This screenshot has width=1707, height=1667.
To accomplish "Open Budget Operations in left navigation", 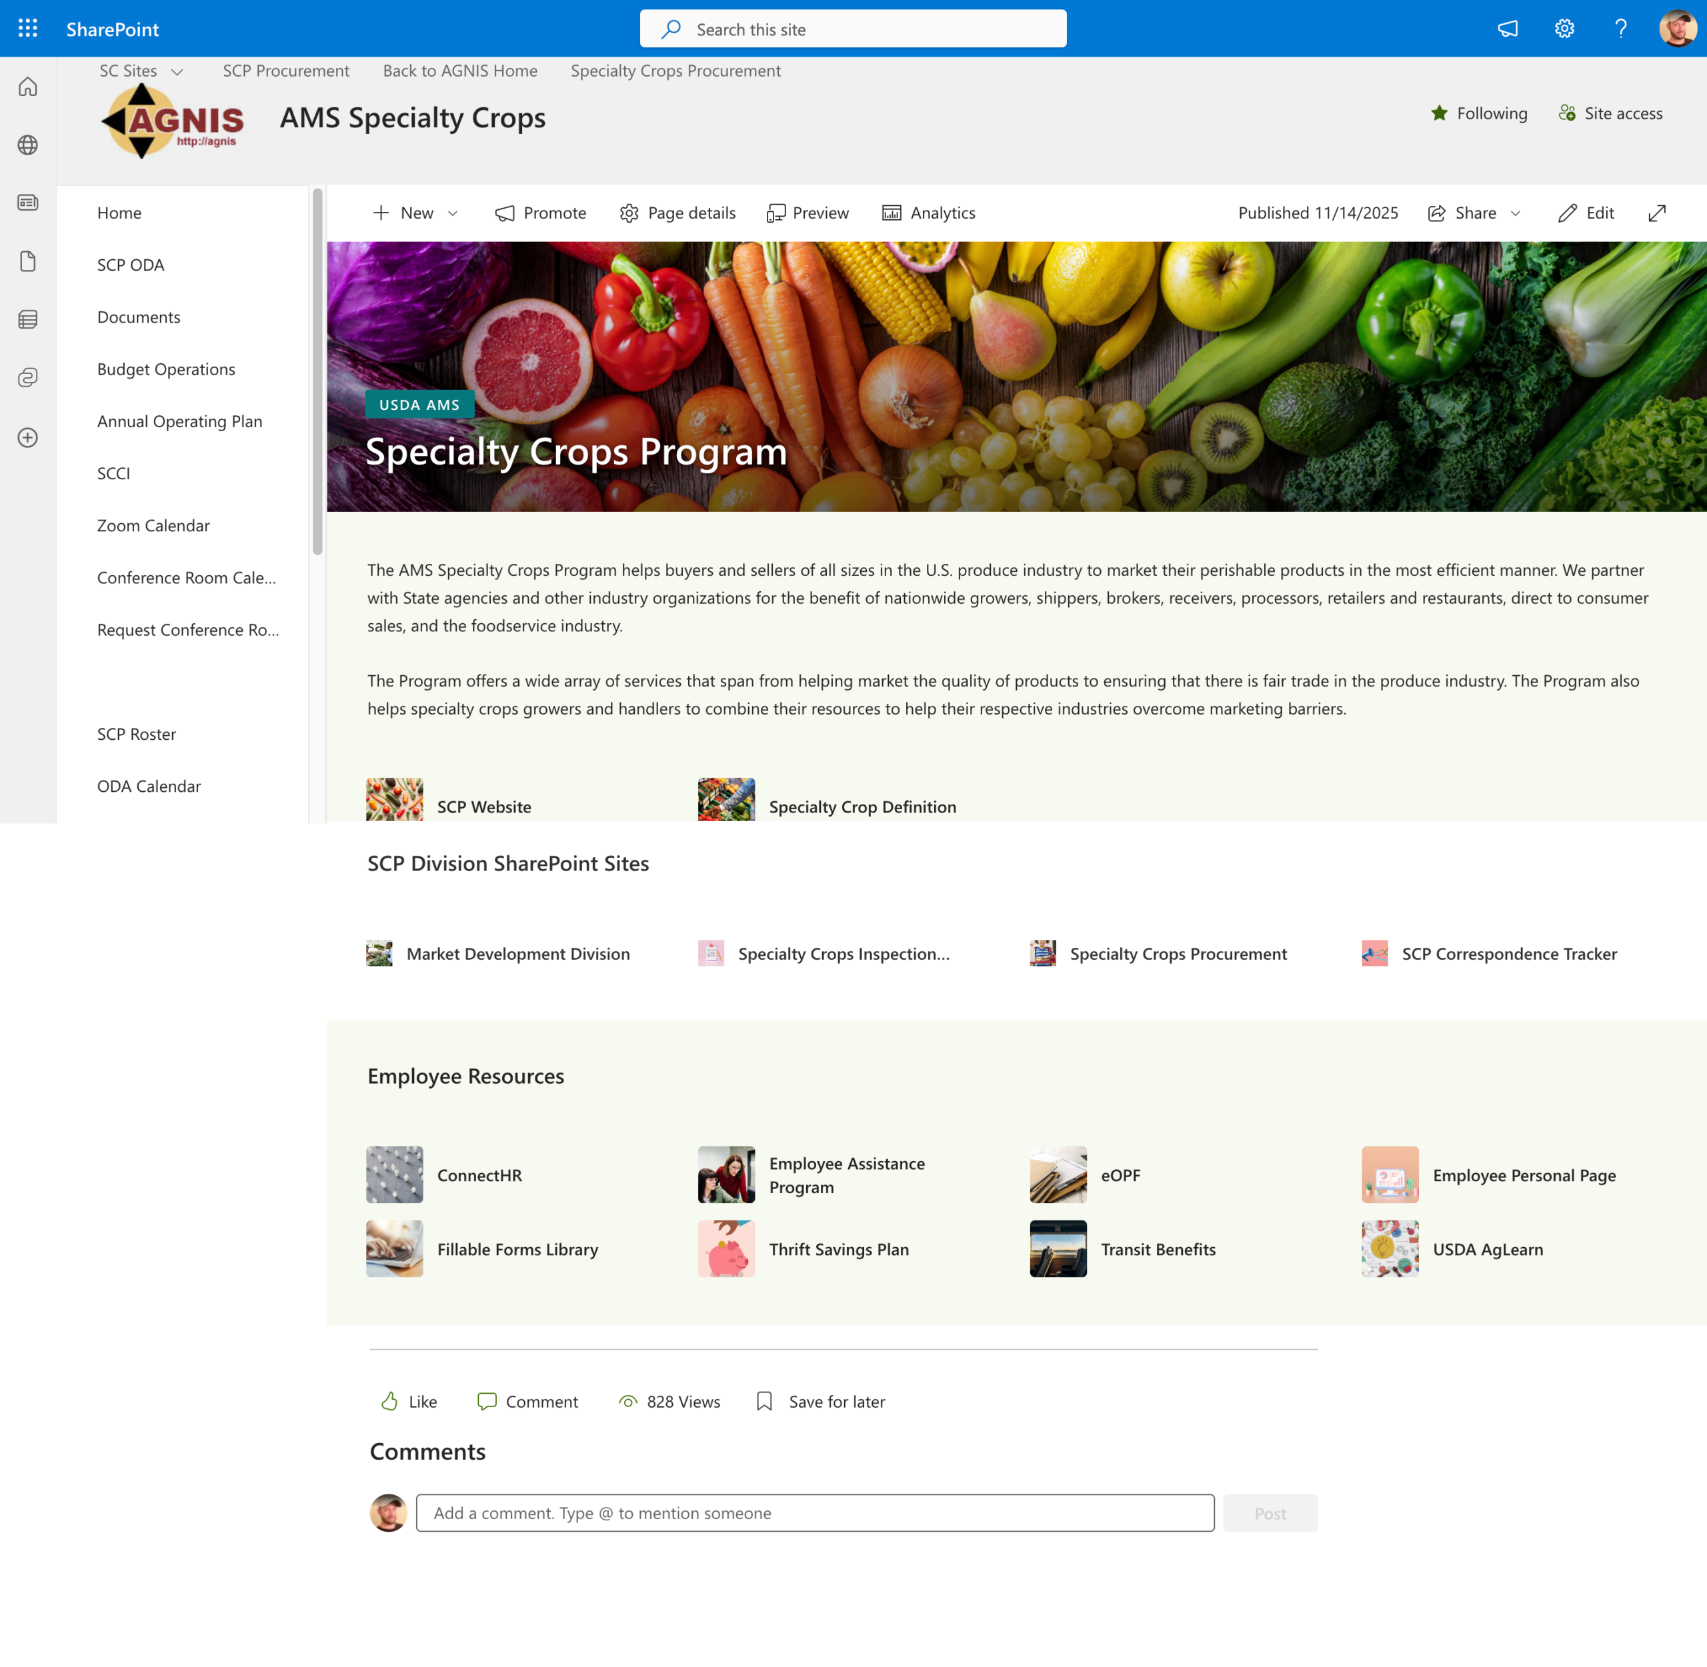I will [x=167, y=369].
